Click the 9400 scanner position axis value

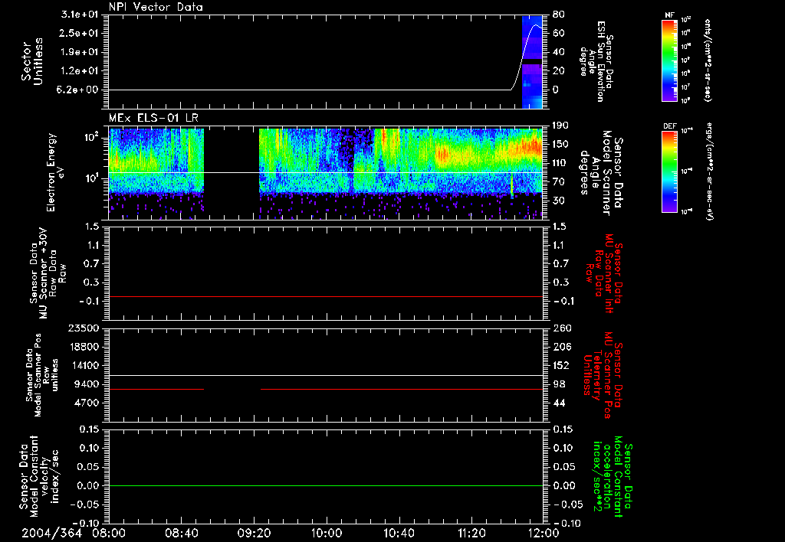click(x=87, y=384)
